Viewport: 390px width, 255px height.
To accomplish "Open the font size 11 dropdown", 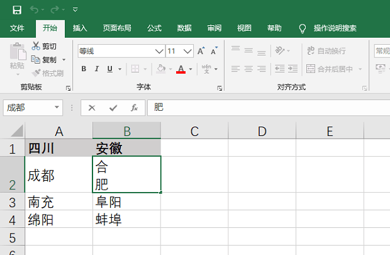I will [187, 51].
